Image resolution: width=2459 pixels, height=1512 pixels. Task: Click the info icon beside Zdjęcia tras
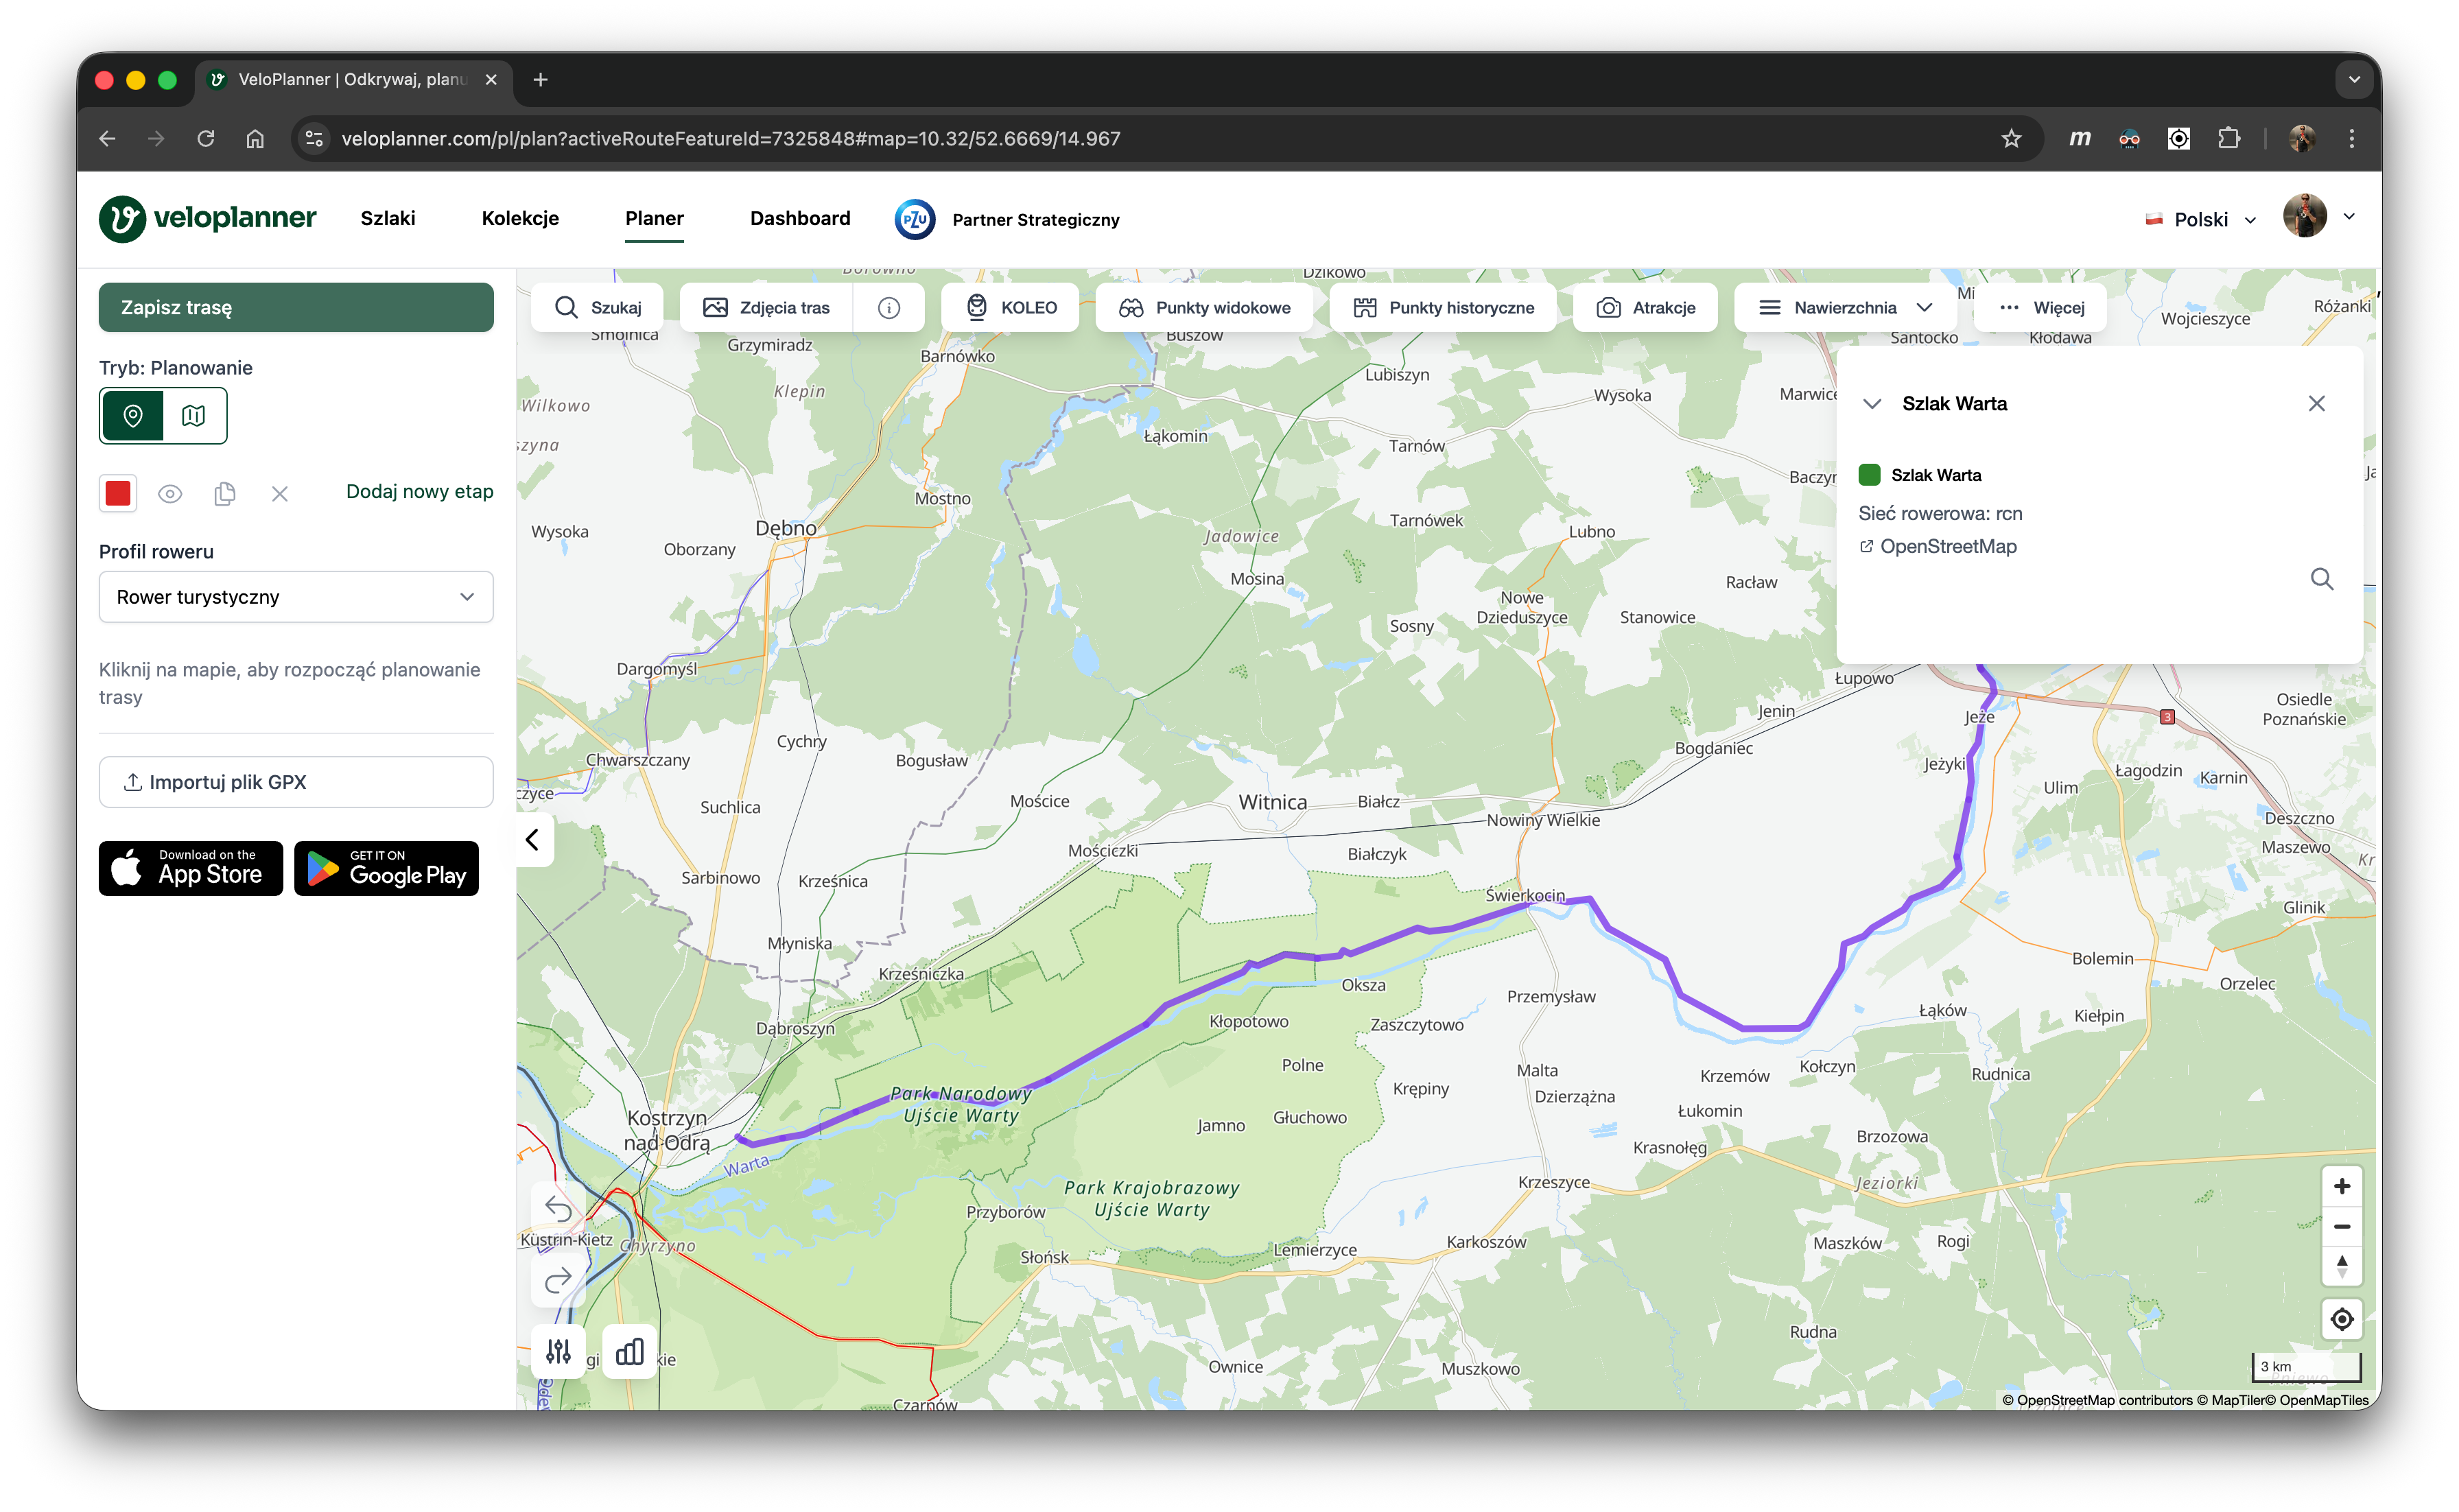(888, 308)
